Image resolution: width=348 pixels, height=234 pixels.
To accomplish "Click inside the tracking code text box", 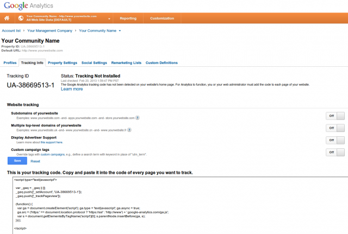I will click(x=180, y=205).
